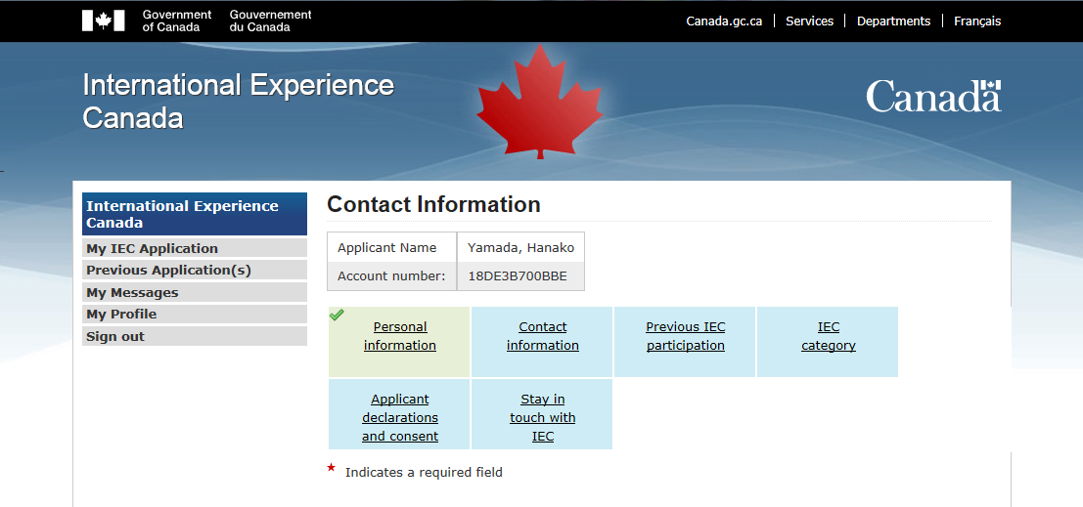The height and width of the screenshot is (507, 1083).
Task: Open My Profile in sidebar
Action: click(195, 314)
